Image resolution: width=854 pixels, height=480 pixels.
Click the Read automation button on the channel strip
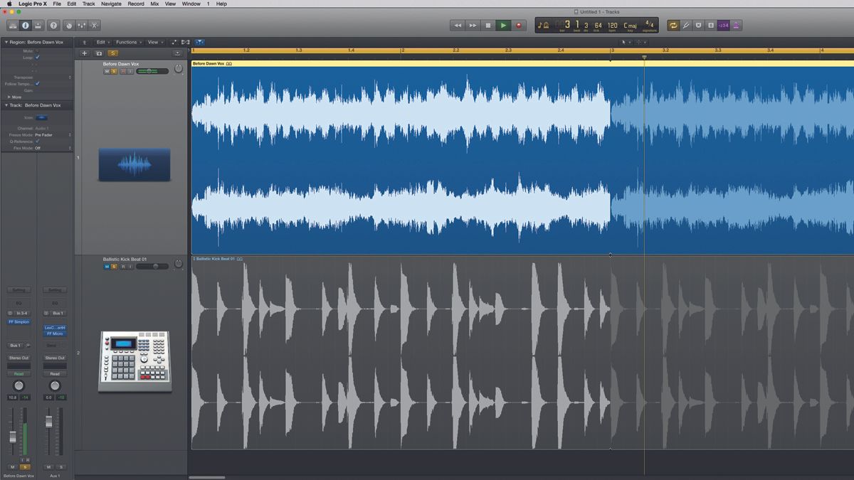point(19,373)
